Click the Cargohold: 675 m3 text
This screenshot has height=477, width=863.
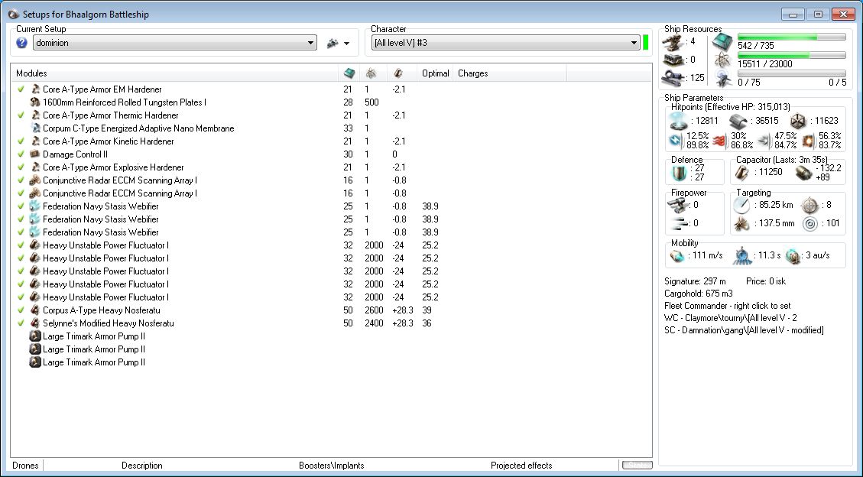(699, 294)
